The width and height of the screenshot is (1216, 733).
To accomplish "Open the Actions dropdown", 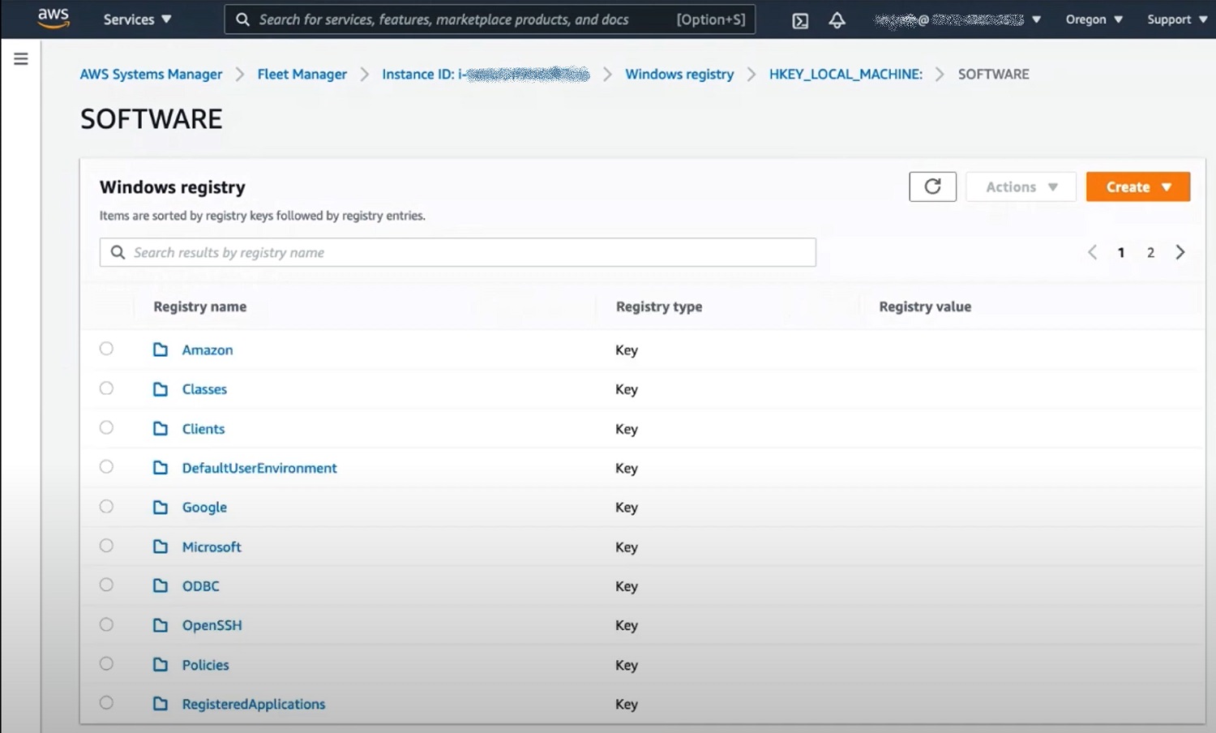I will [1021, 186].
